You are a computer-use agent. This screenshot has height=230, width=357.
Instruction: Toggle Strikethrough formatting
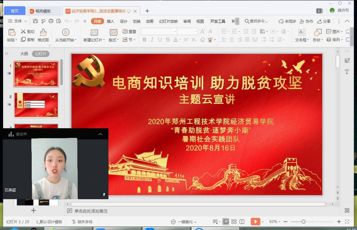pyautogui.click(x=168, y=40)
